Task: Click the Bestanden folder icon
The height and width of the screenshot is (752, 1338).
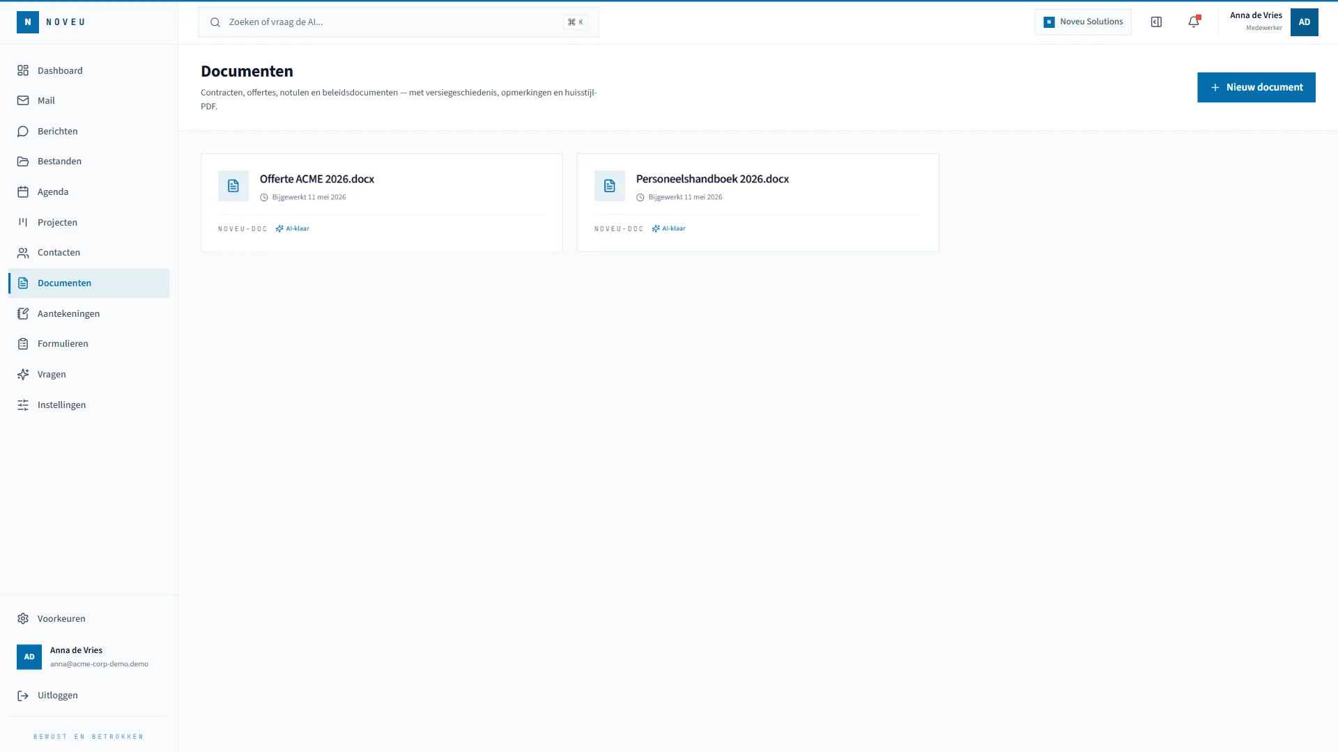Action: pyautogui.click(x=23, y=161)
